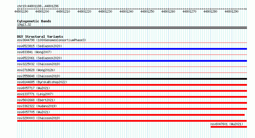Click the thin red line under nsv833841

coord(132,55)
